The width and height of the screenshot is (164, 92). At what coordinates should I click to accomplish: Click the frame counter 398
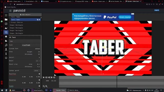[x=47, y=81]
